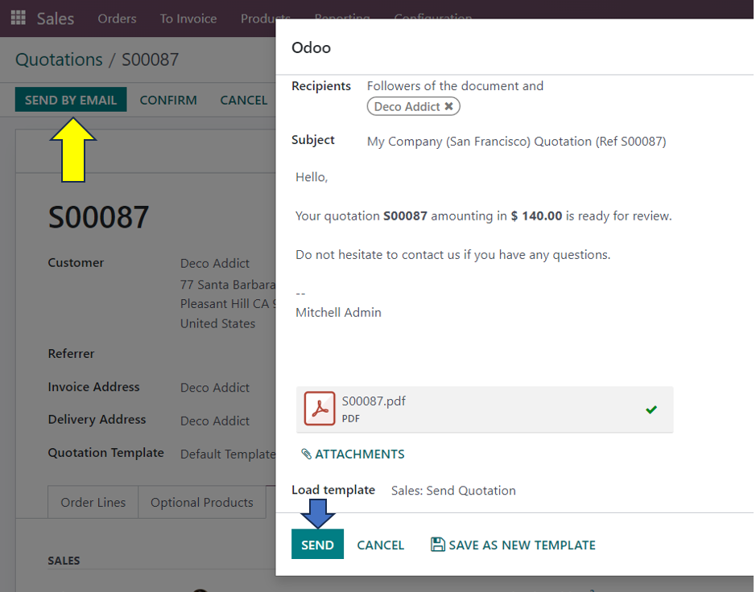Cancel the email composer dialog
756x592 pixels.
pos(380,545)
